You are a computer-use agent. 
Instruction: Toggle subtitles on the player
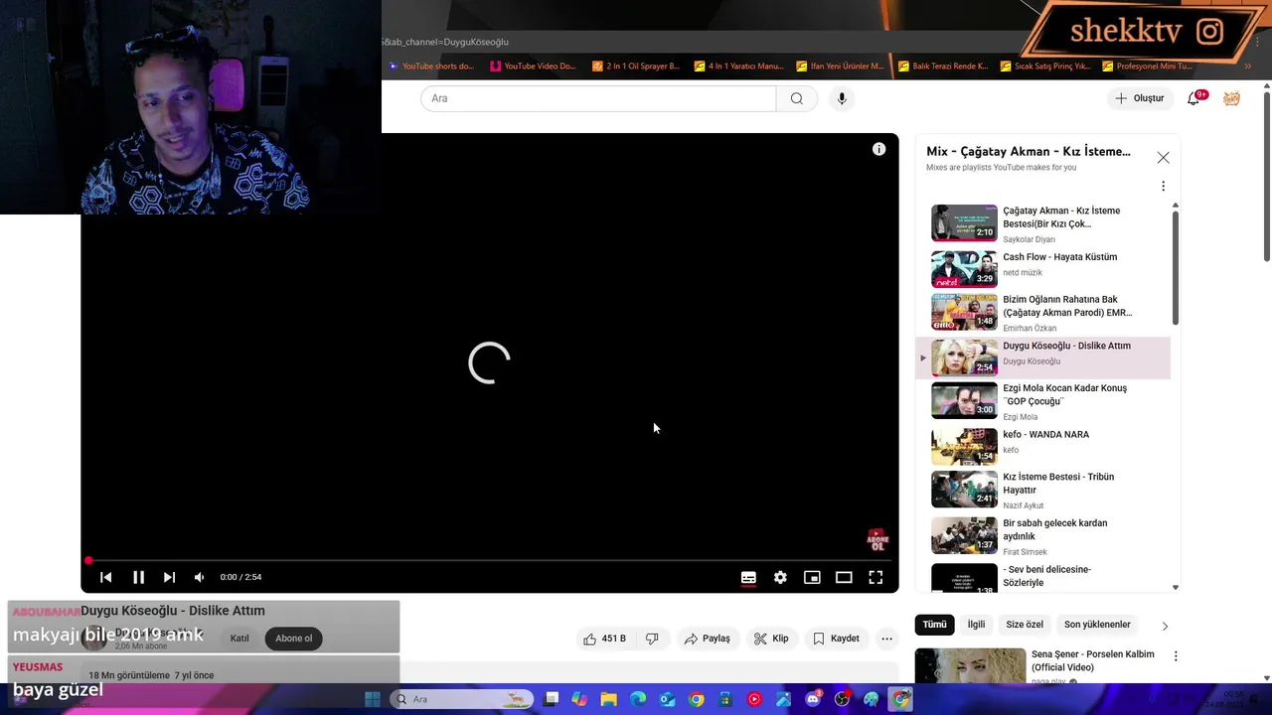748,577
